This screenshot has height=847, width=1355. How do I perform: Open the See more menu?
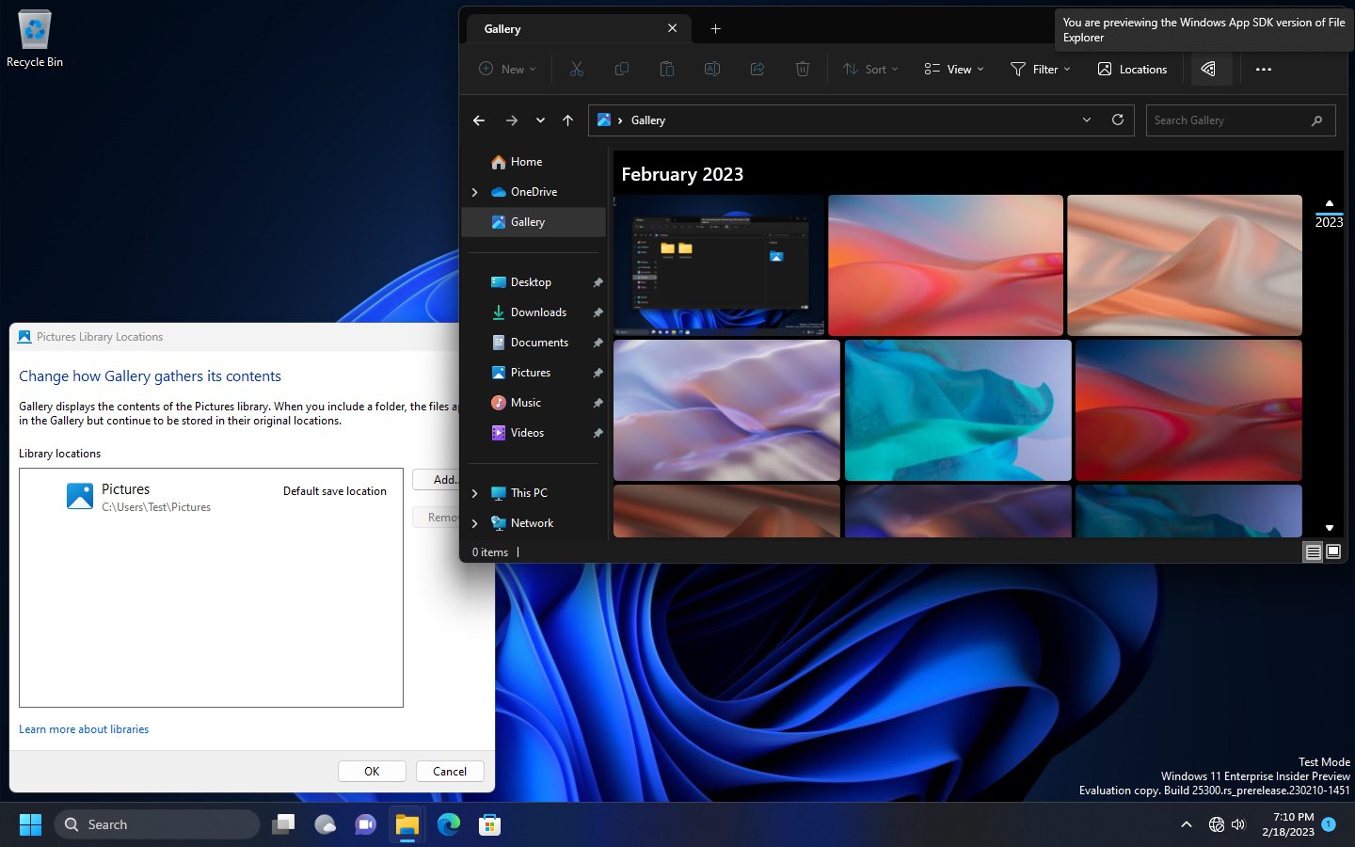point(1263,69)
